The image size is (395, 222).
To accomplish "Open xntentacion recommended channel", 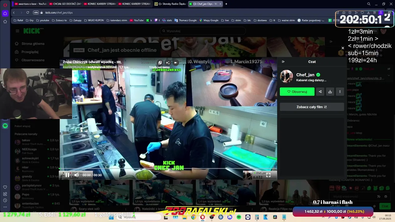I will [x=36, y=205].
